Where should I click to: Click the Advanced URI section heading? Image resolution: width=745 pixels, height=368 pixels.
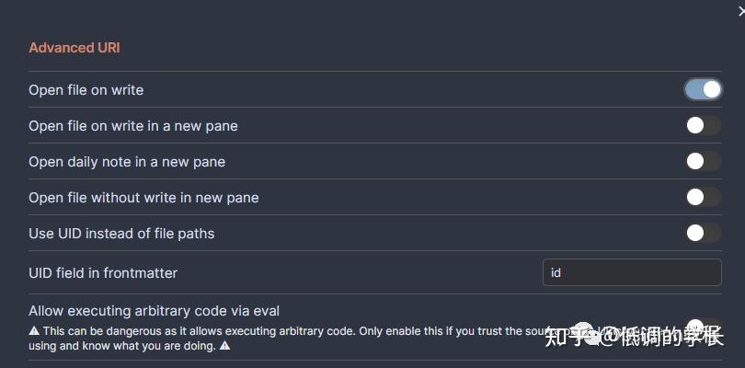(x=74, y=48)
